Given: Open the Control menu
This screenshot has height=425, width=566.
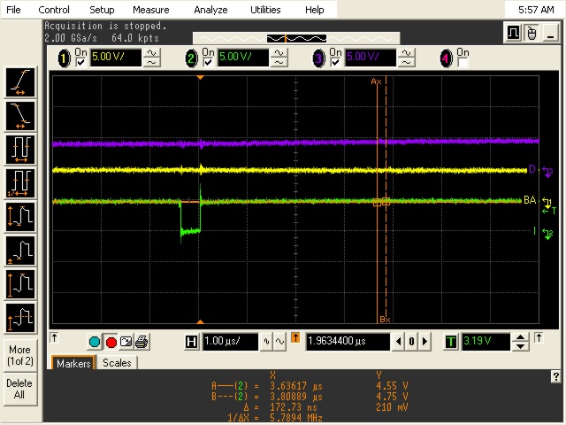Looking at the screenshot, I should (x=54, y=10).
